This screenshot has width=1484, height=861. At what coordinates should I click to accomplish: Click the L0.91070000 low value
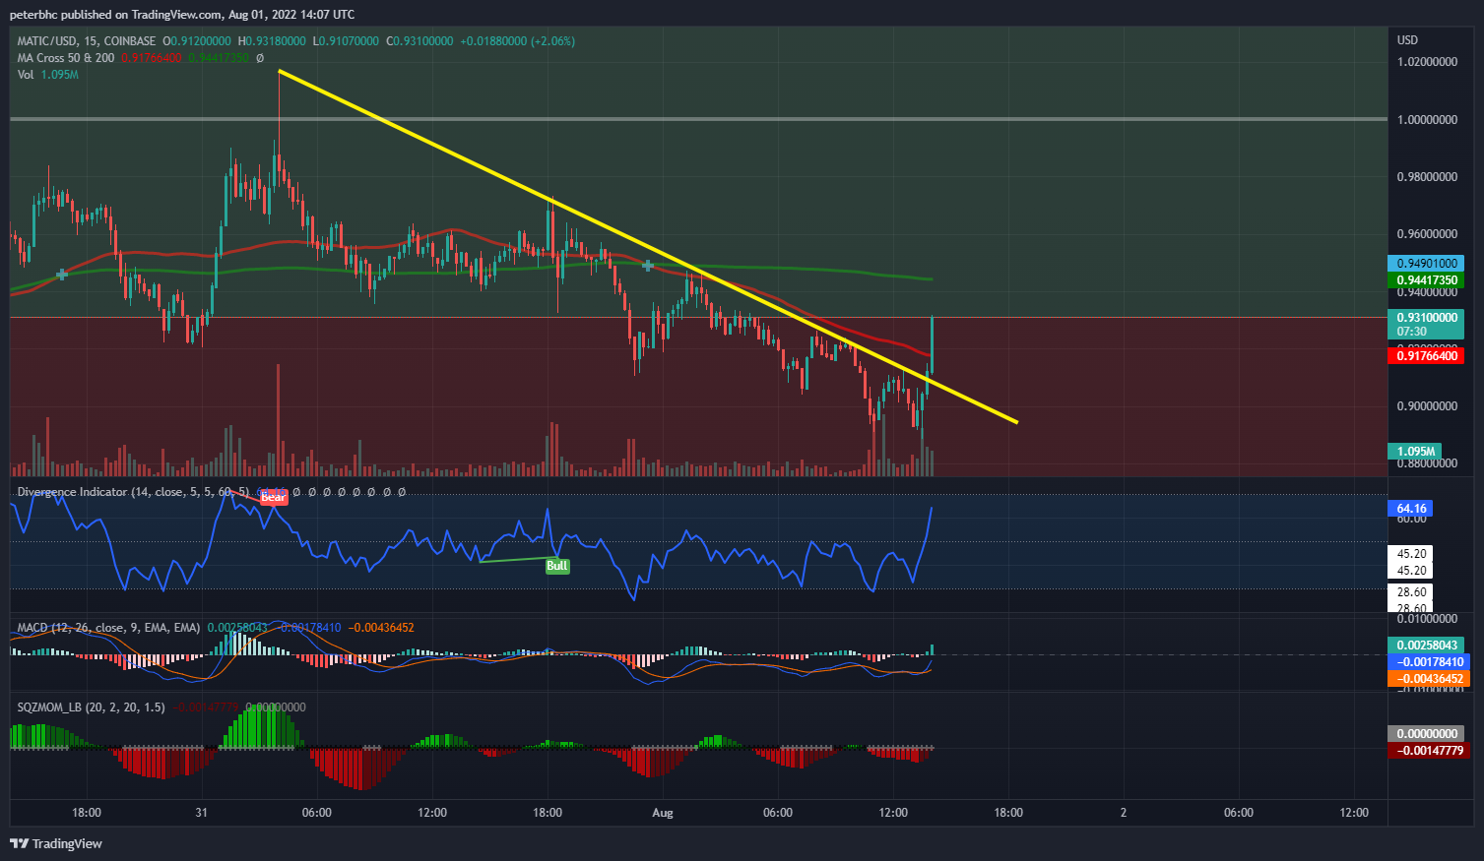click(346, 41)
